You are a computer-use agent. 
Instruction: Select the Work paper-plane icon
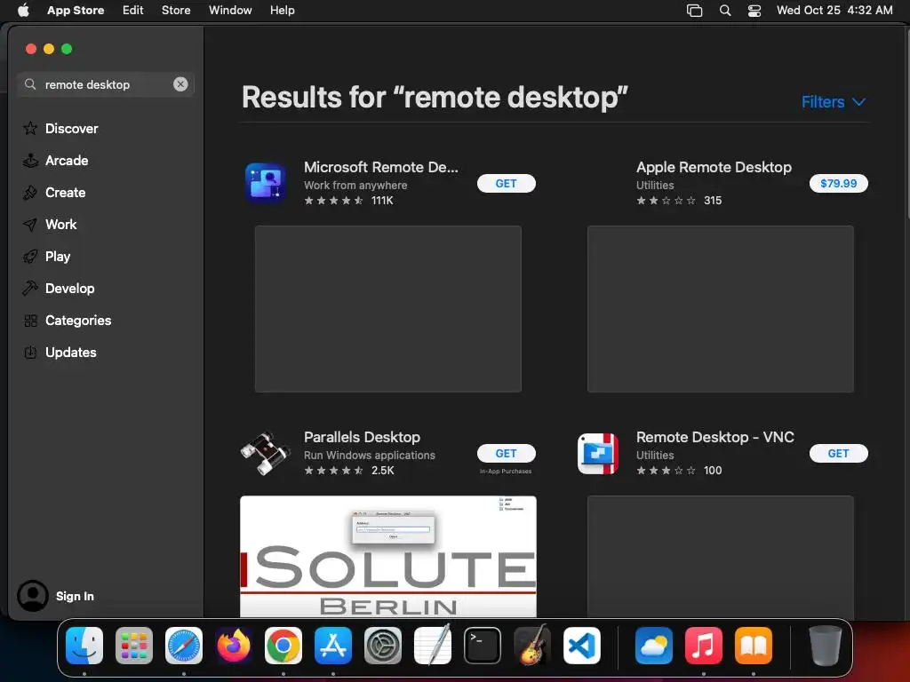30,225
